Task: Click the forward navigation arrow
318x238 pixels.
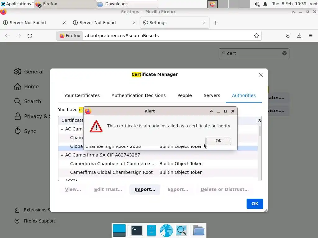Action: [19, 36]
